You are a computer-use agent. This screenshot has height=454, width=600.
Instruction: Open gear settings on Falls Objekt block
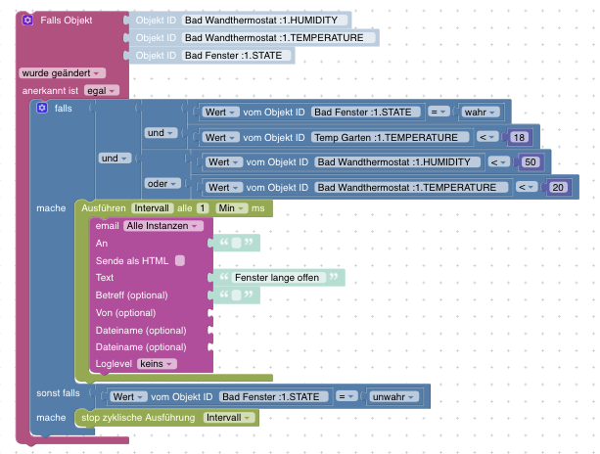(x=27, y=20)
